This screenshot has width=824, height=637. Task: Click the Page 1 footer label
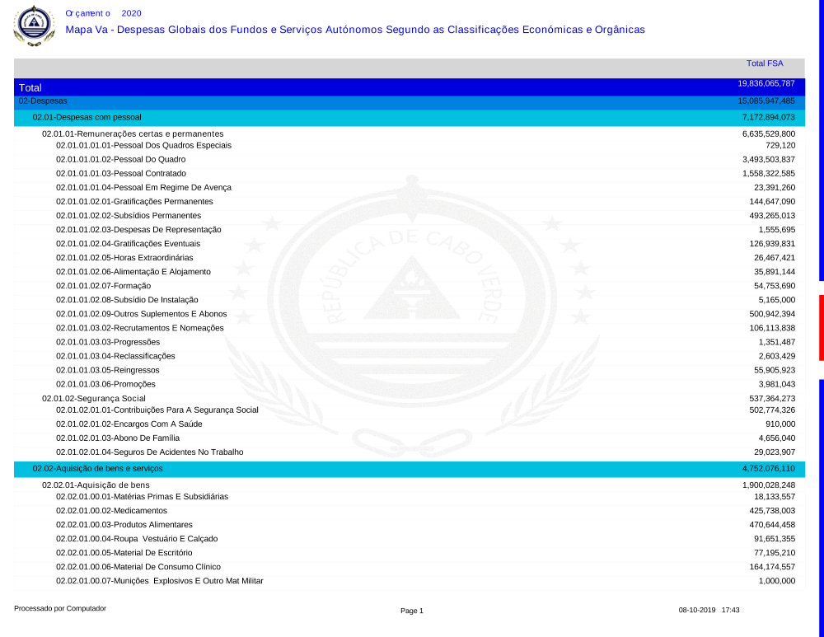(411, 611)
